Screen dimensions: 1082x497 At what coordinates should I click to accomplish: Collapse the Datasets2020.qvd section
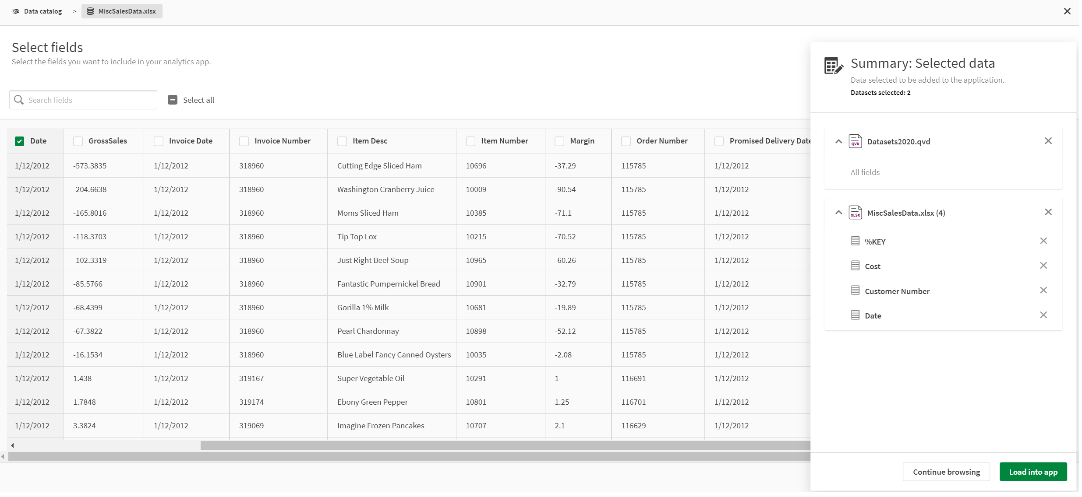click(839, 141)
